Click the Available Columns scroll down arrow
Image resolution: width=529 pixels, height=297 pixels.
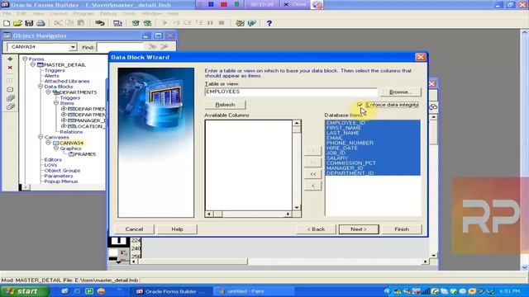click(x=297, y=208)
